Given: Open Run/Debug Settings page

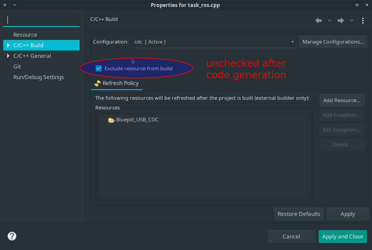Looking at the screenshot, I should (x=38, y=77).
